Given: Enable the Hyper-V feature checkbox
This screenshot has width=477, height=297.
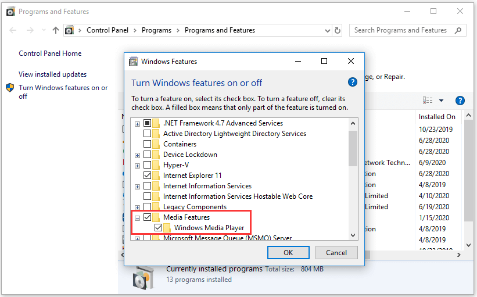Looking at the screenshot, I should (x=148, y=165).
